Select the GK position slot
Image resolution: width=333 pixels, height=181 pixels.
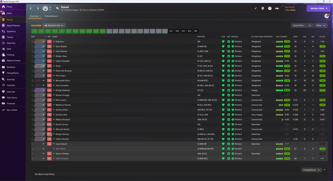pos(34,31)
